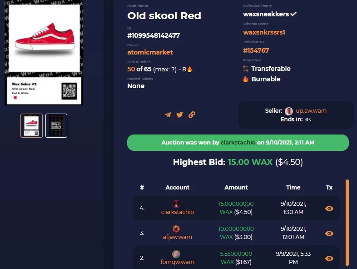Click the orange bid list scrollbar
Screen dimensions: 357x269
click(347, 223)
